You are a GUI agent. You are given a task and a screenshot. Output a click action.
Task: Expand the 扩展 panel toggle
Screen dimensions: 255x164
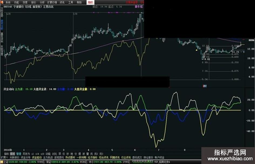click(x=4, y=158)
